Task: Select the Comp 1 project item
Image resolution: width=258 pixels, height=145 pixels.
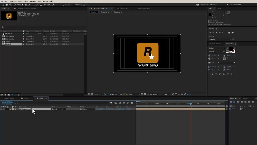Action: (x=7, y=42)
